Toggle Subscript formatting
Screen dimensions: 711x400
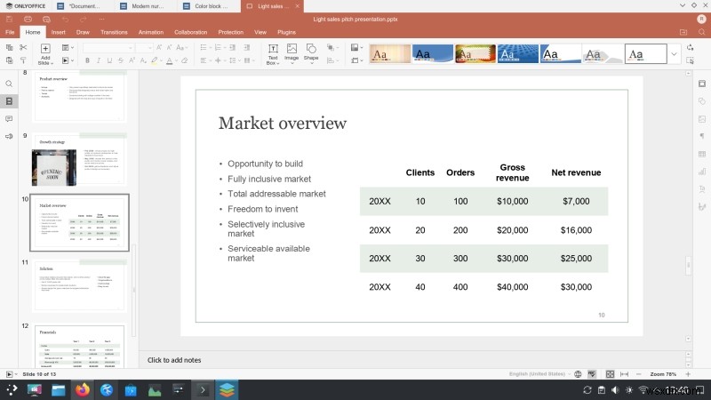143,60
